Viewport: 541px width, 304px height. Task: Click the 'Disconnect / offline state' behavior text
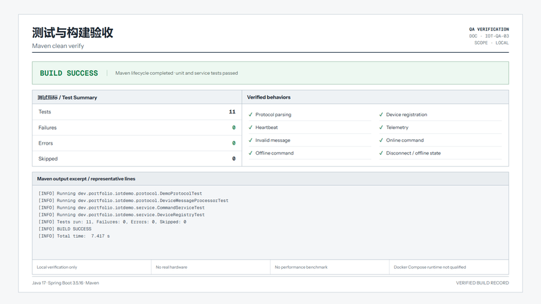413,153
